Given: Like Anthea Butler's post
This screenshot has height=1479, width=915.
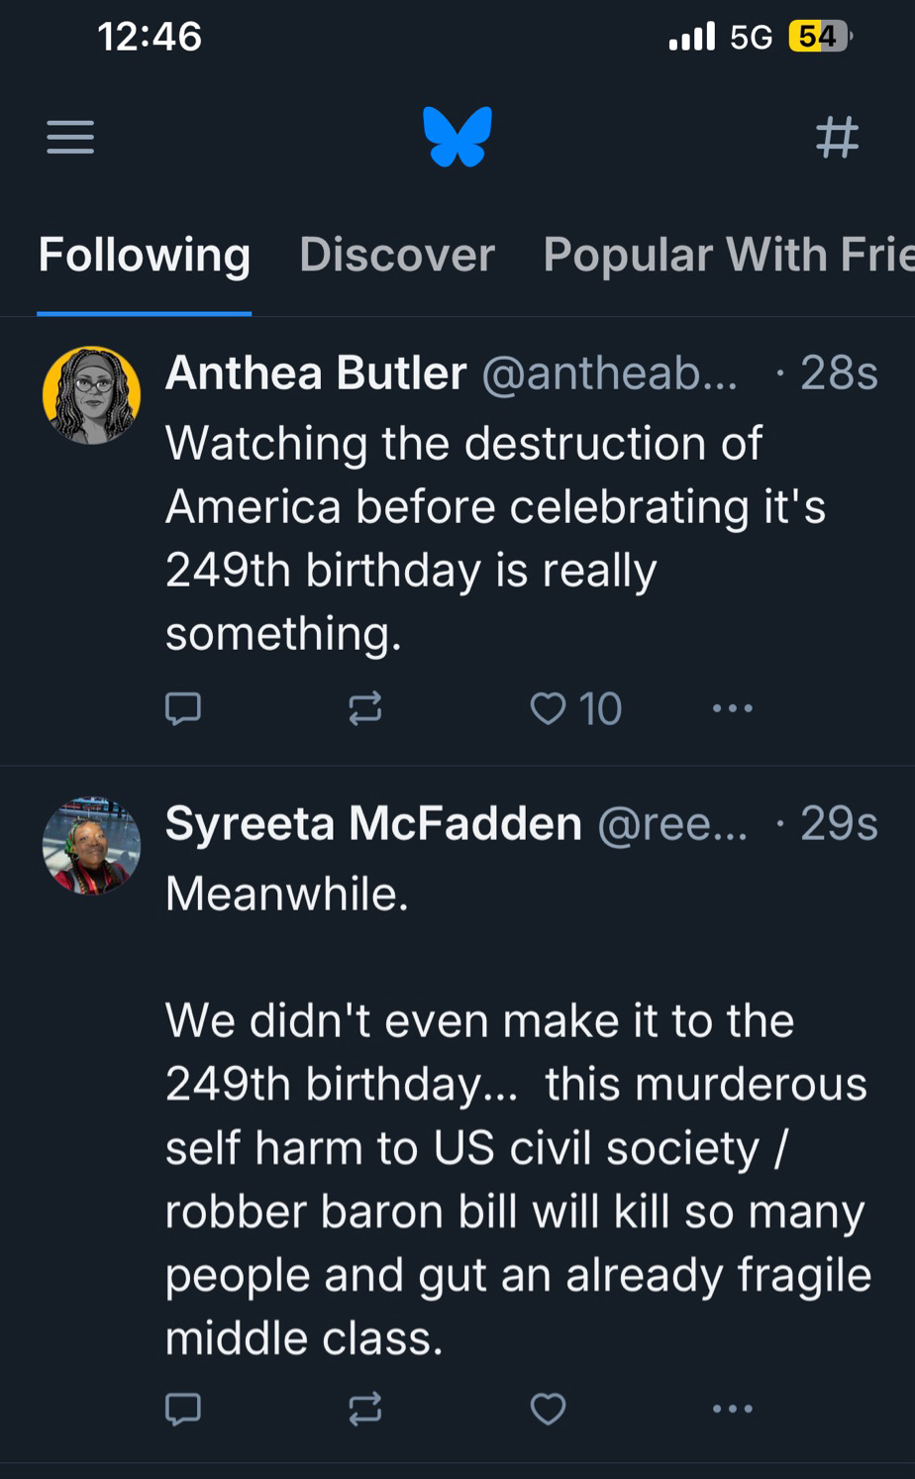Looking at the screenshot, I should point(549,708).
